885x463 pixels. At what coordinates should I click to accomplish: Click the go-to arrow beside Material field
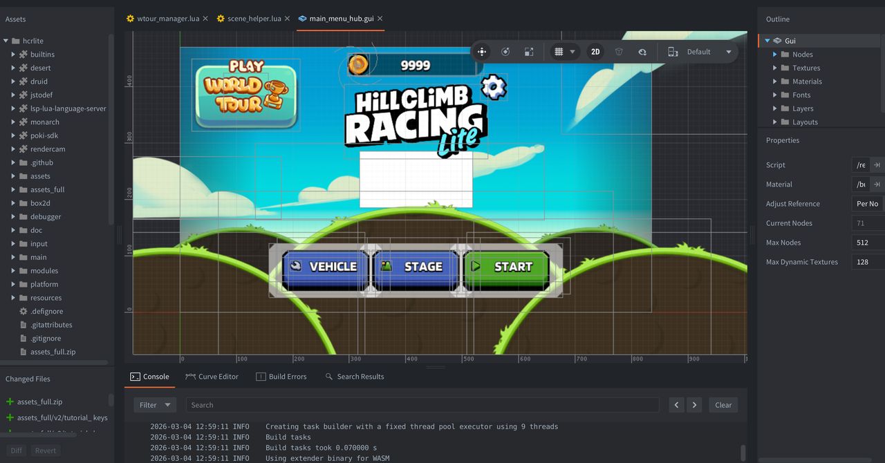pyautogui.click(x=877, y=185)
